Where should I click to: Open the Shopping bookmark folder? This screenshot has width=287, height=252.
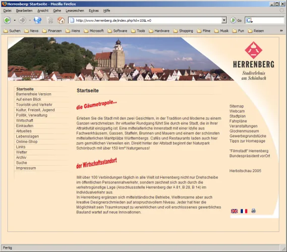click(183, 31)
